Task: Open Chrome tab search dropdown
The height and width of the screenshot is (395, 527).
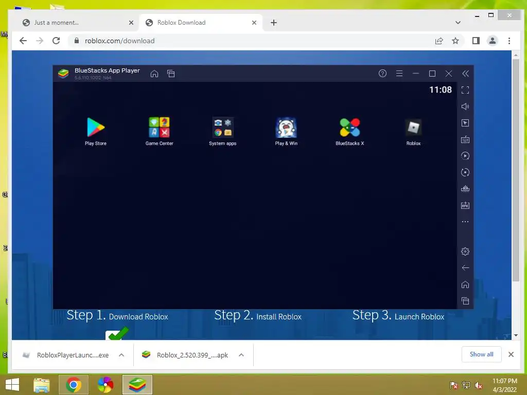Action: [x=458, y=23]
